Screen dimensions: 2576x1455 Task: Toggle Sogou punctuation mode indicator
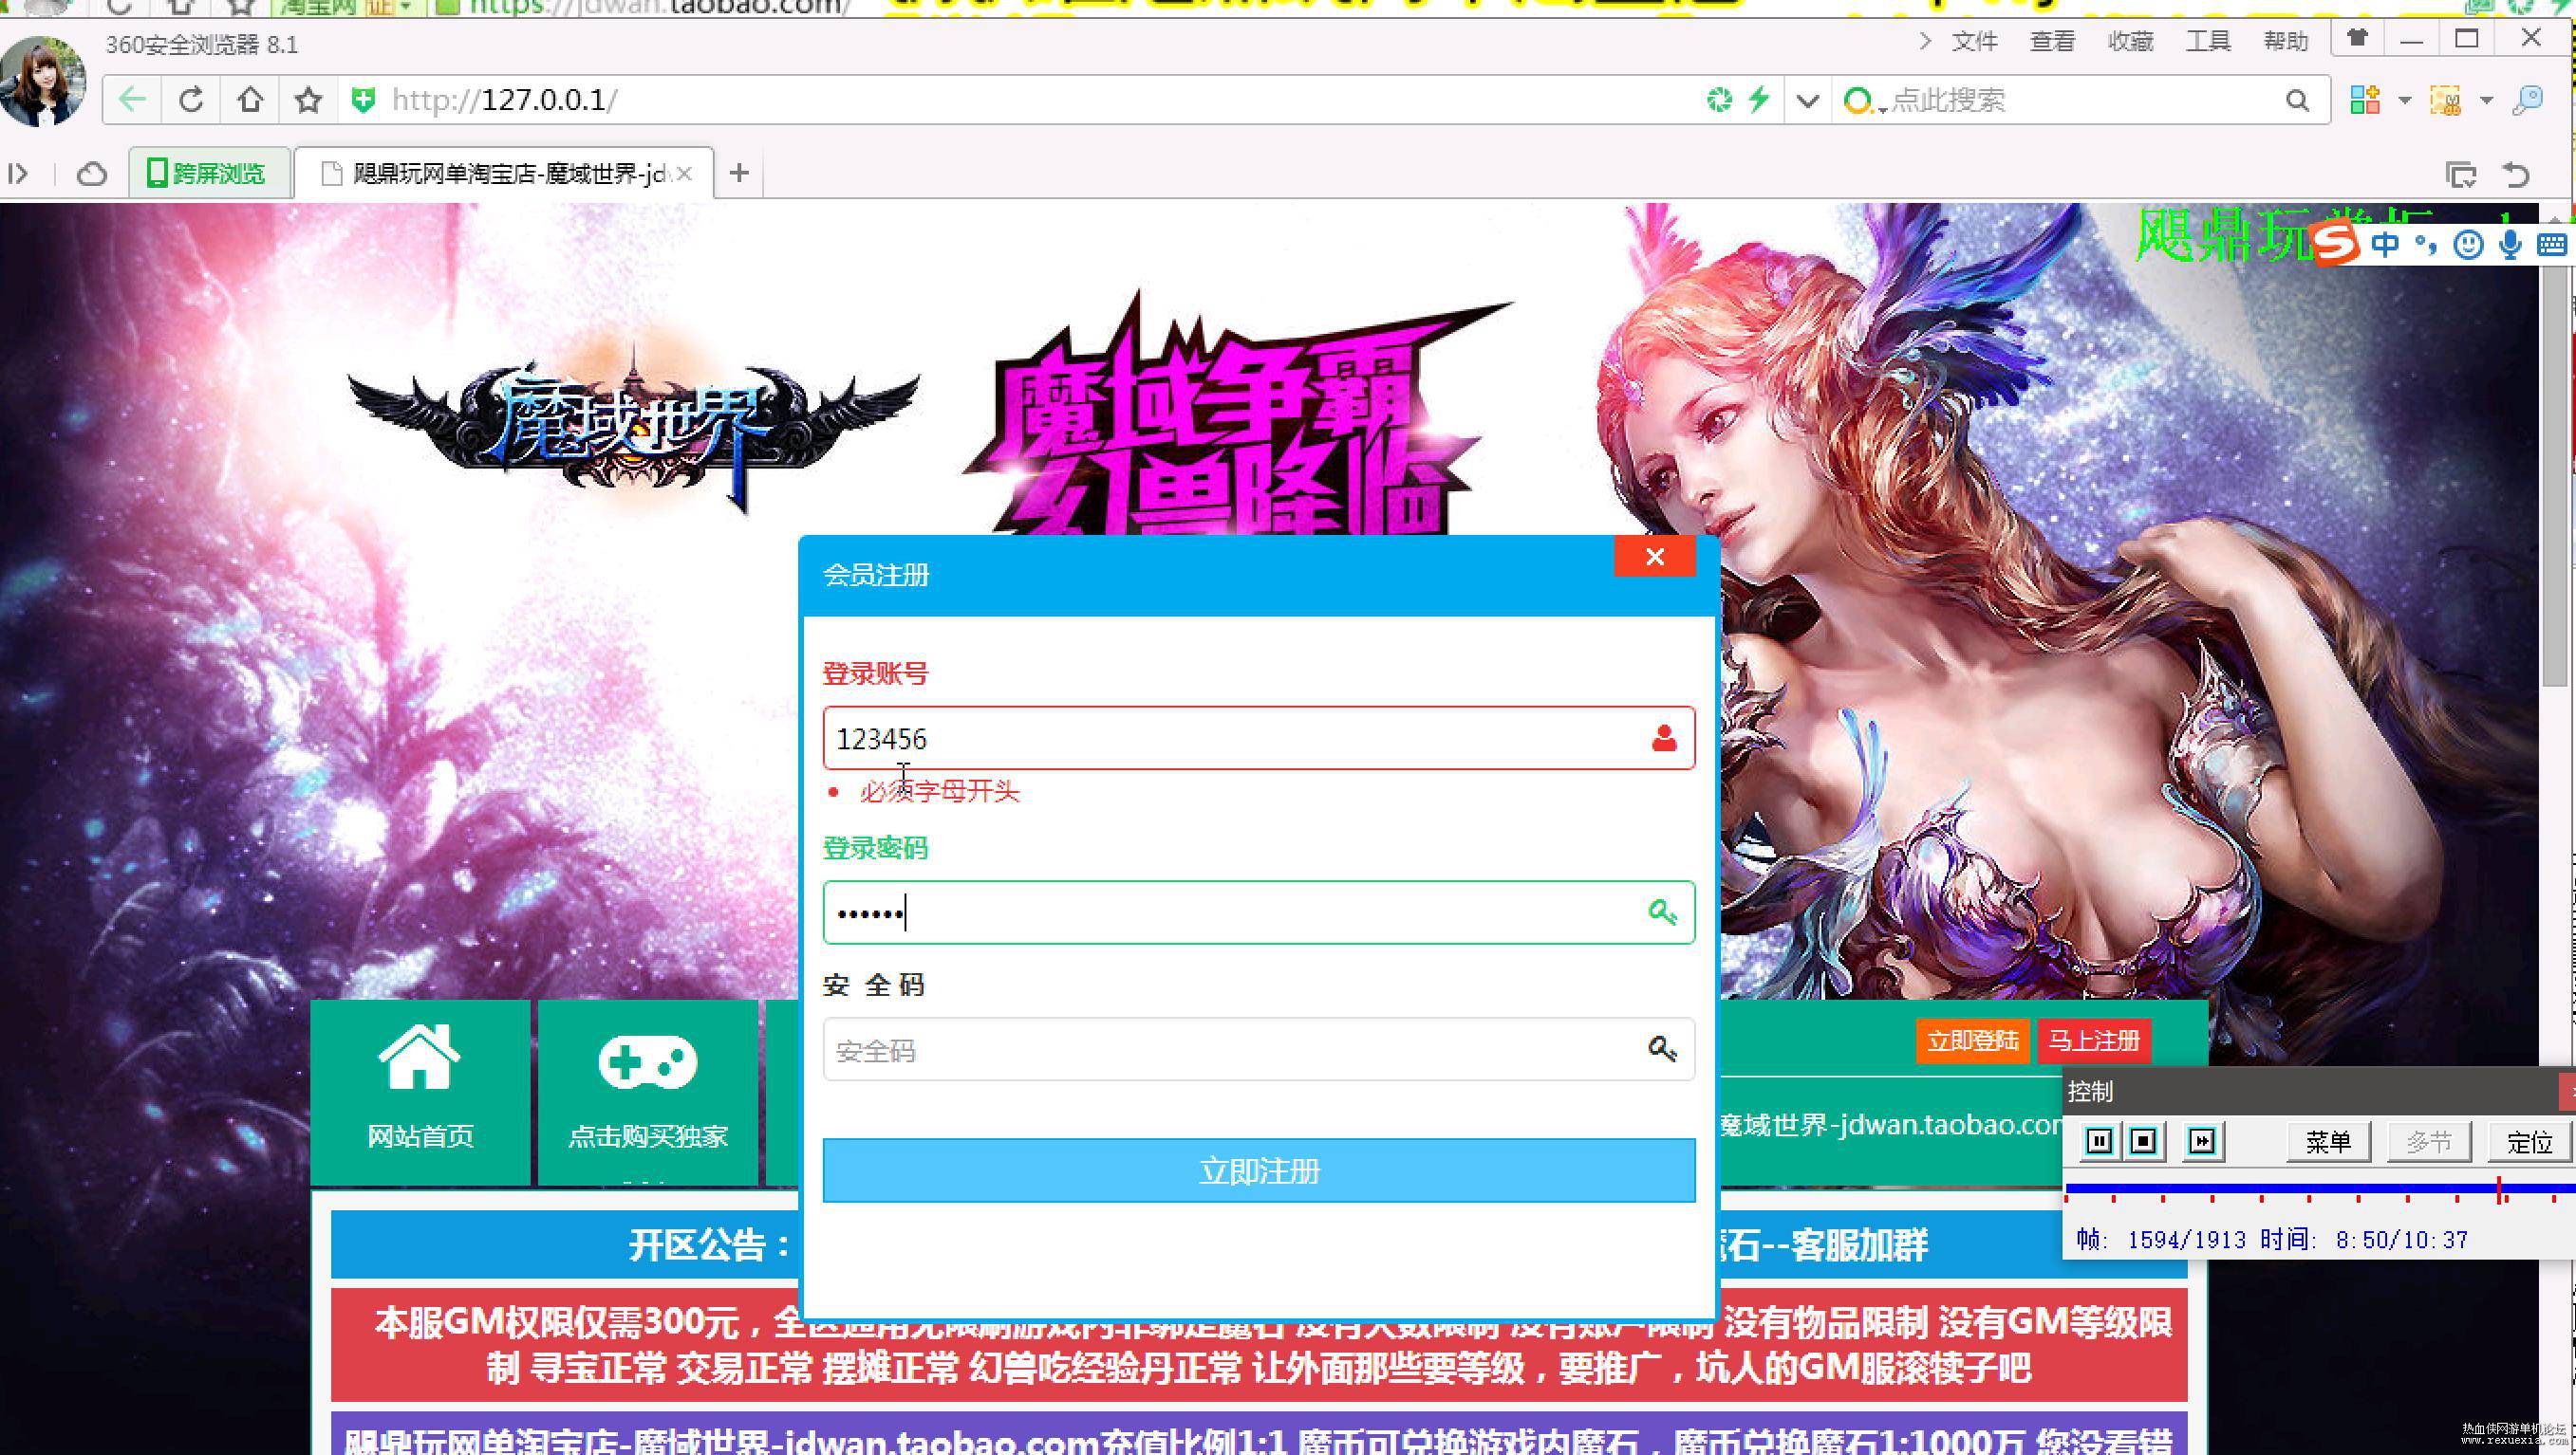pos(2426,245)
